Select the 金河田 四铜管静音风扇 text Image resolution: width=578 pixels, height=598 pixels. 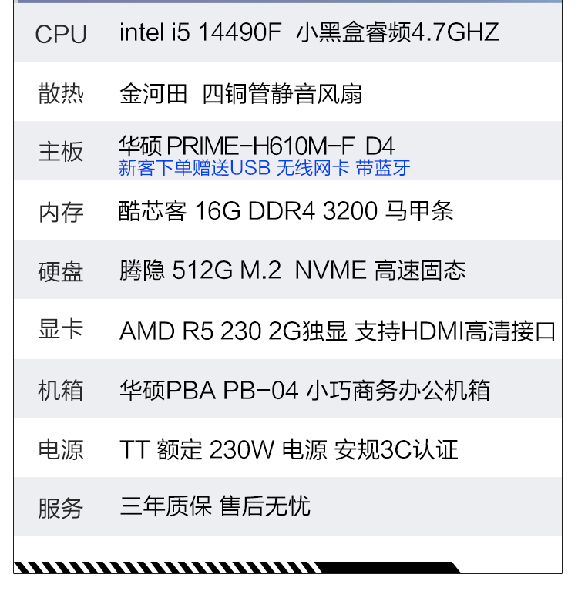[x=240, y=94]
